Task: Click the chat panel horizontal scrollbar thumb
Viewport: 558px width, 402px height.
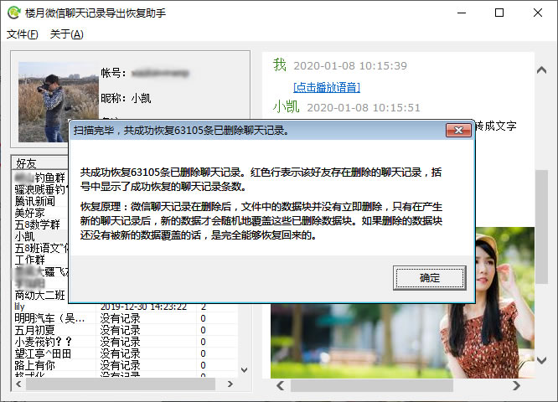Action: click(372, 385)
